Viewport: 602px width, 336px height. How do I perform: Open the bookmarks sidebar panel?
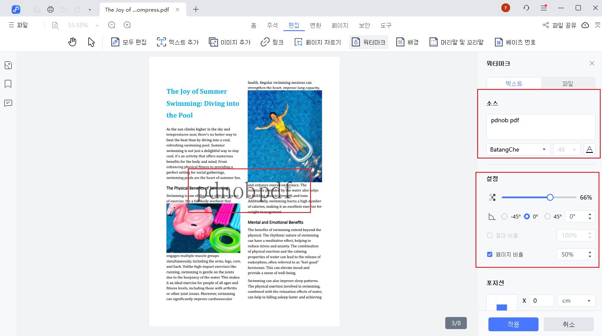[8, 84]
